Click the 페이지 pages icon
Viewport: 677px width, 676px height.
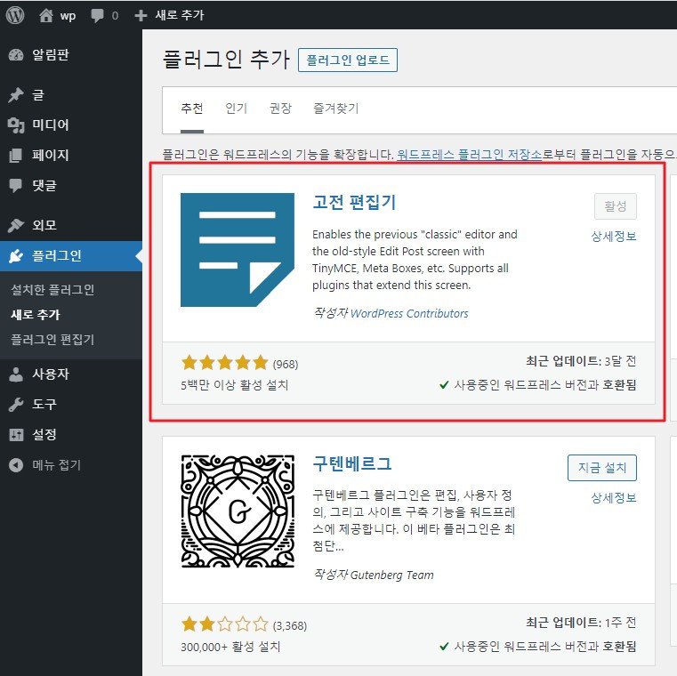click(16, 155)
